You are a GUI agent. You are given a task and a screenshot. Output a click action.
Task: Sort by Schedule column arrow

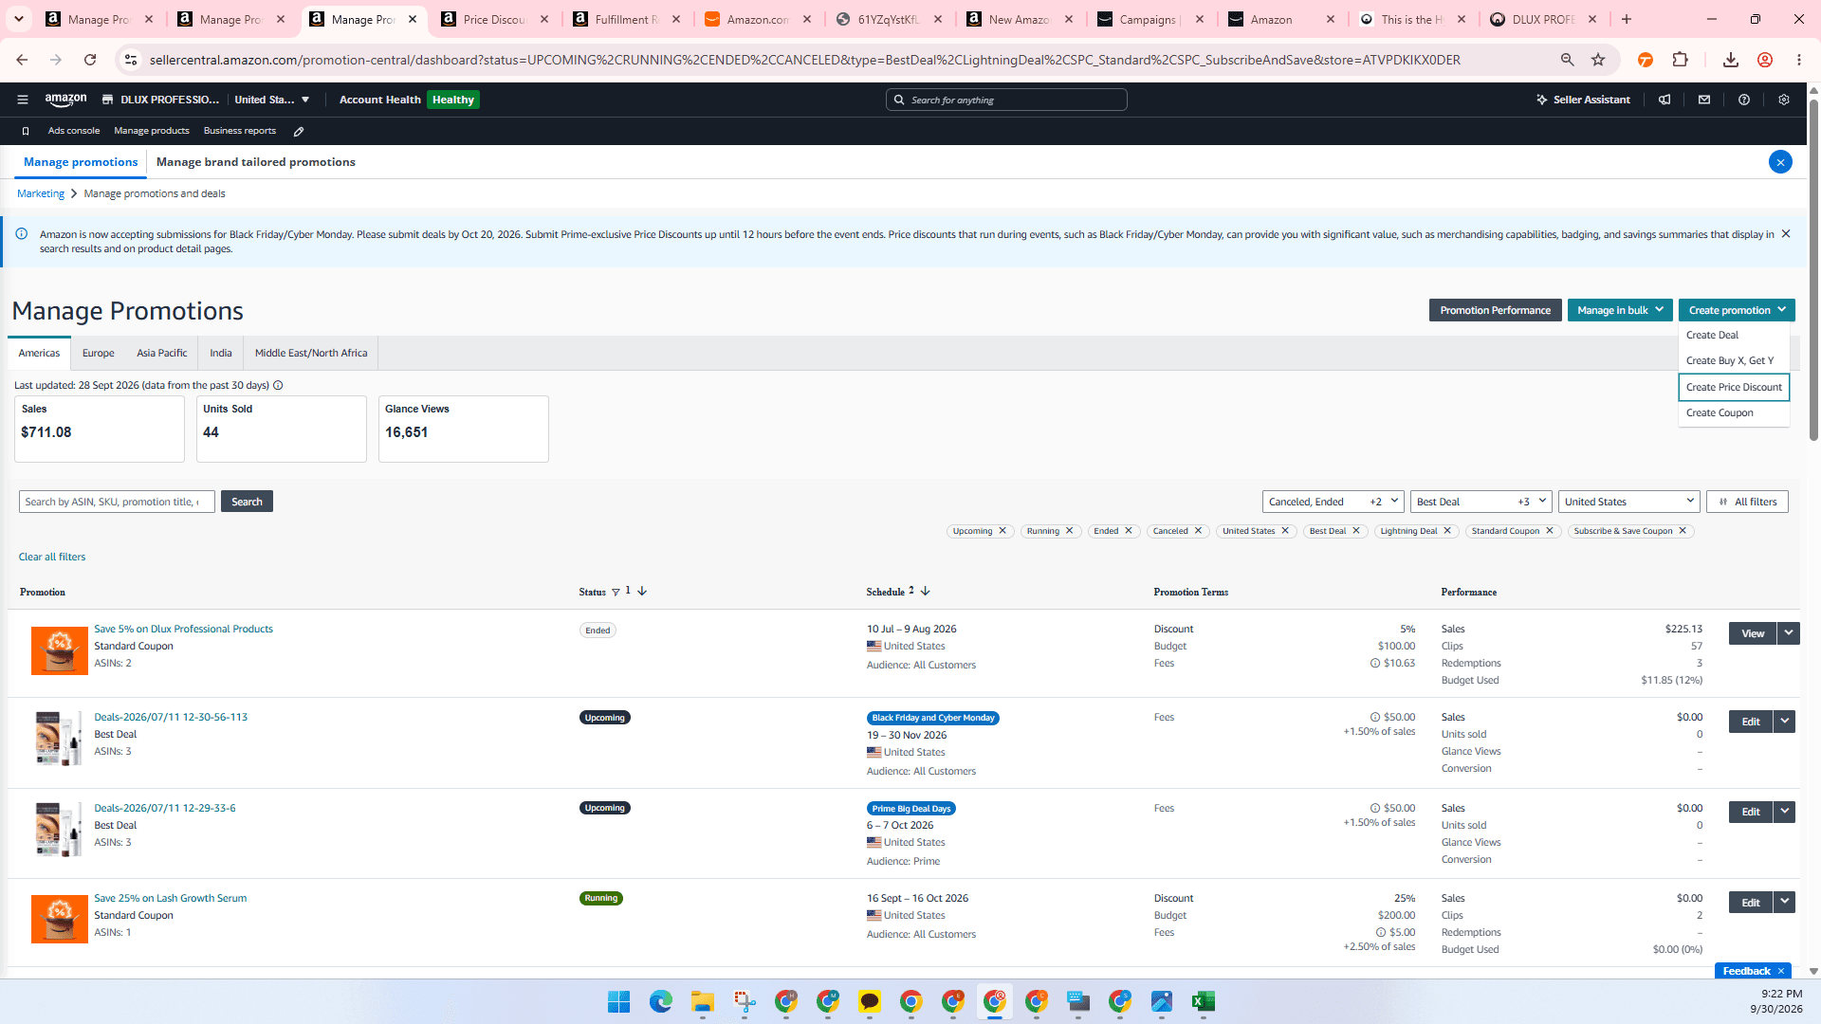(926, 592)
